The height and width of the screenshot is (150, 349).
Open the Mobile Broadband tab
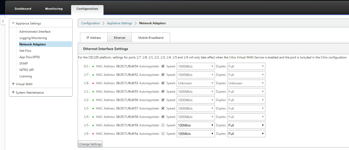coord(151,37)
